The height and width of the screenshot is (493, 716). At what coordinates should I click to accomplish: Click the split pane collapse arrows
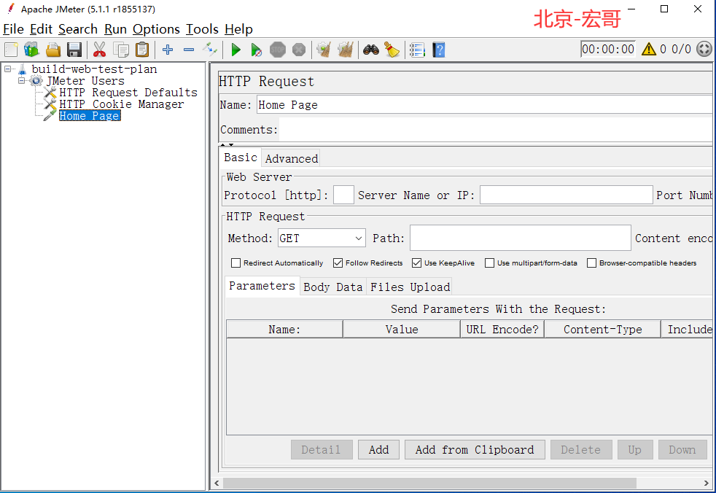[x=227, y=145]
